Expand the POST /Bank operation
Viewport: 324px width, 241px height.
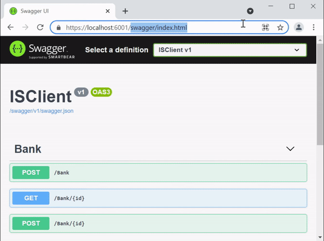pyautogui.click(x=158, y=173)
